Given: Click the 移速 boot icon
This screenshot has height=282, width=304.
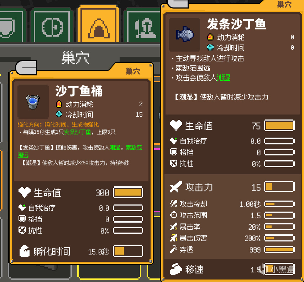Looking at the screenshot, I should coord(176,269).
